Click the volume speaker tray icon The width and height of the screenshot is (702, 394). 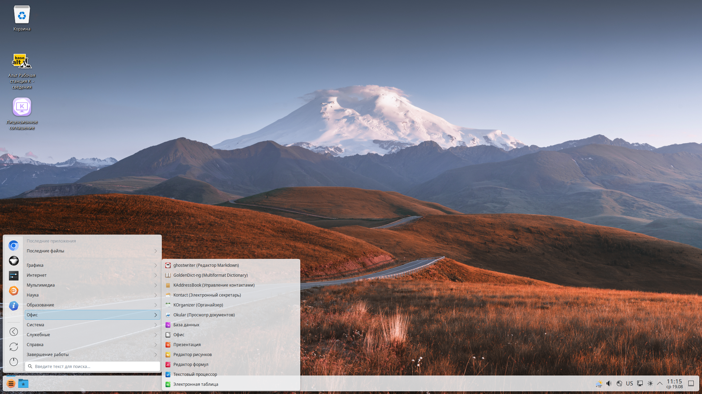[x=609, y=383]
